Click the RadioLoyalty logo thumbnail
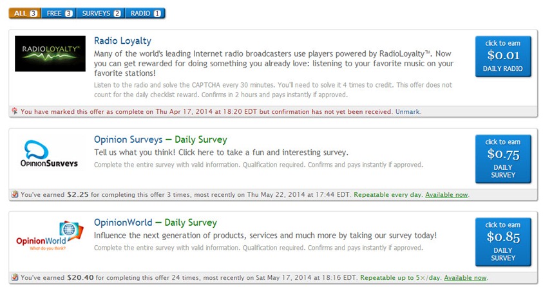Screen dimensions: 543x287 [50, 53]
